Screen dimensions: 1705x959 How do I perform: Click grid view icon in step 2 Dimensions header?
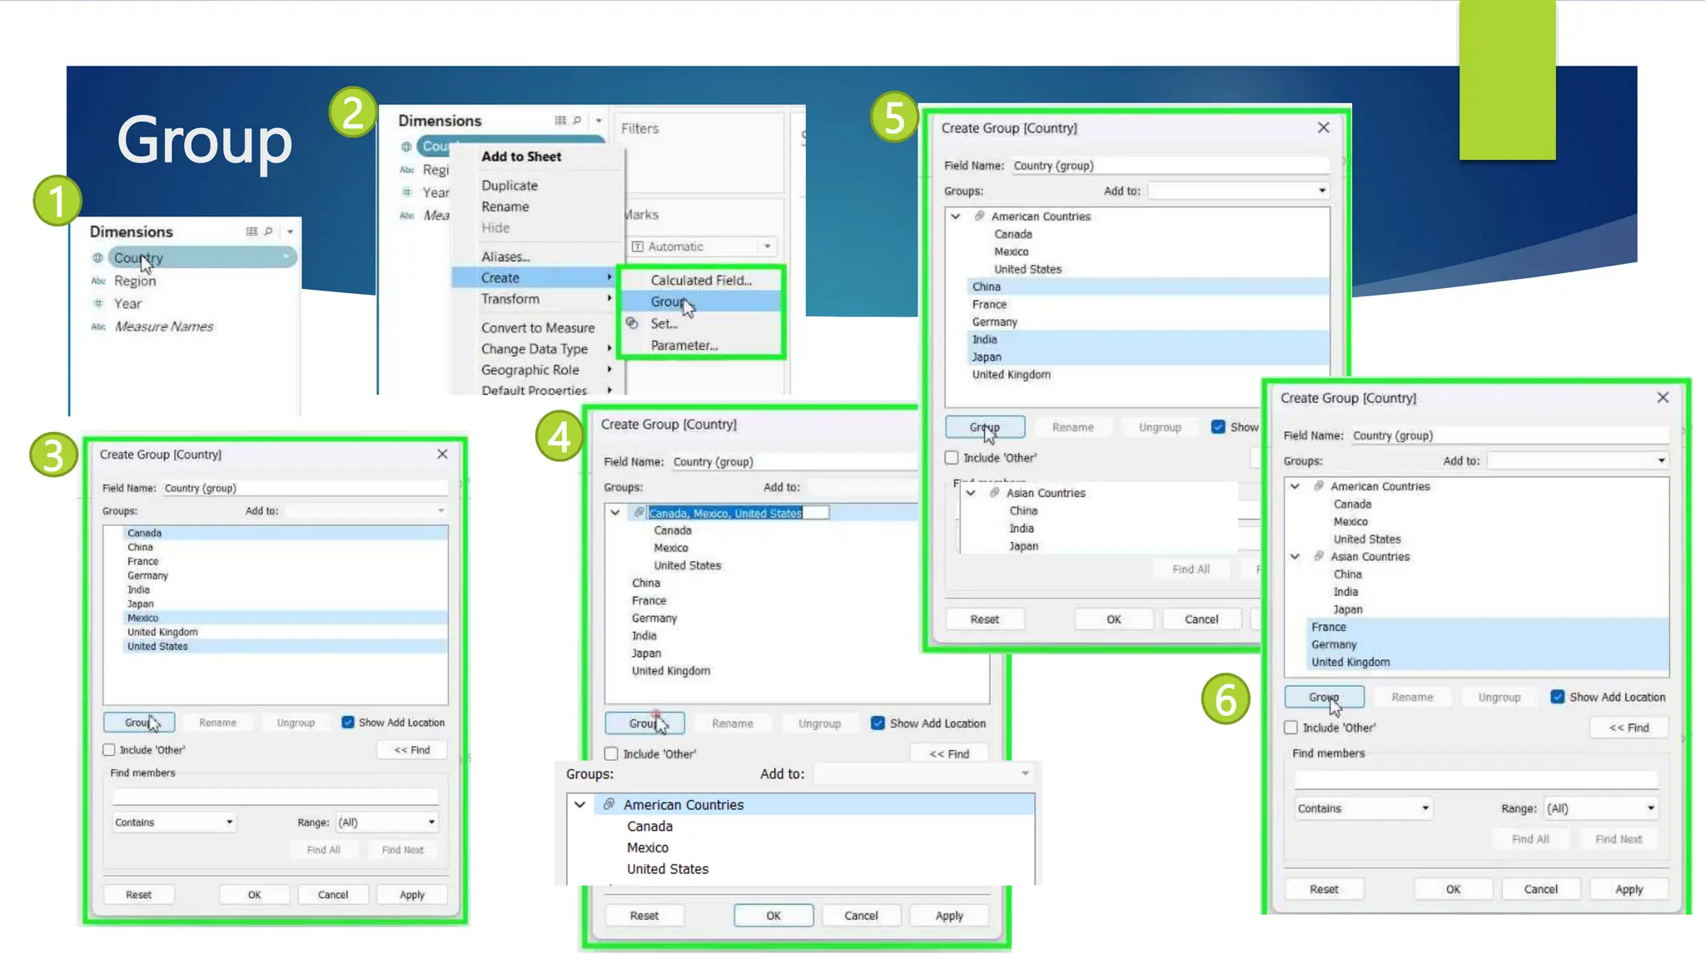(x=560, y=121)
